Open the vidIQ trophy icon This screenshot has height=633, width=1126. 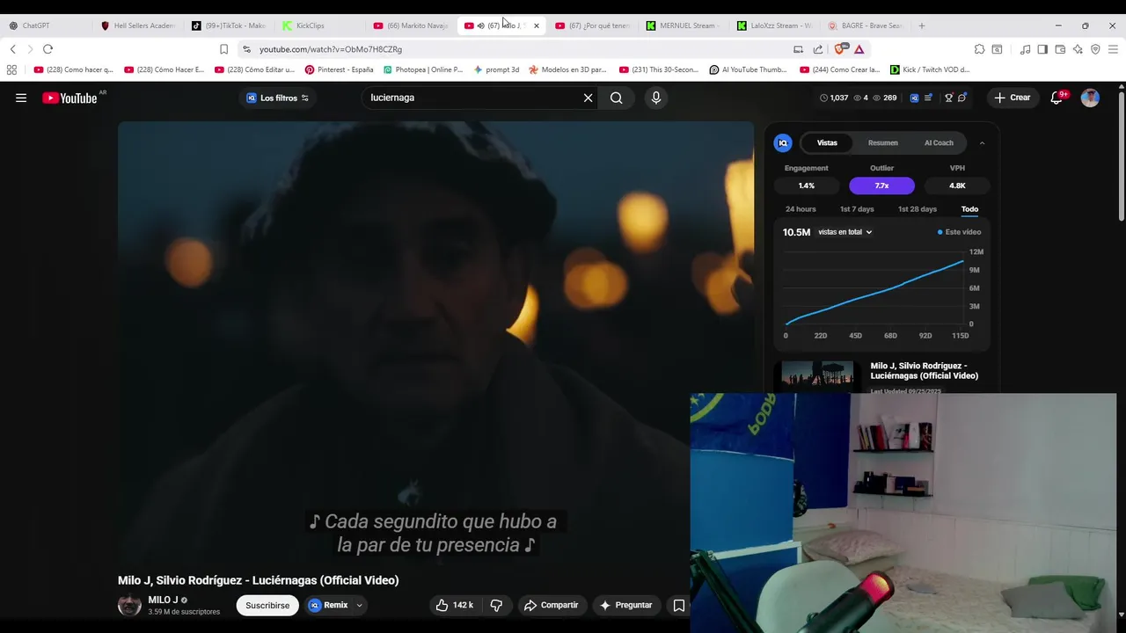(948, 98)
